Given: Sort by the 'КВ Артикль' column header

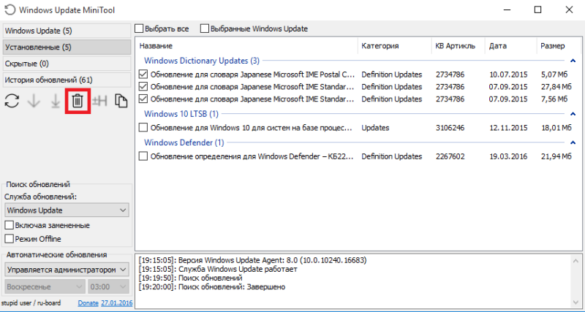Looking at the screenshot, I should pyautogui.click(x=458, y=46).
